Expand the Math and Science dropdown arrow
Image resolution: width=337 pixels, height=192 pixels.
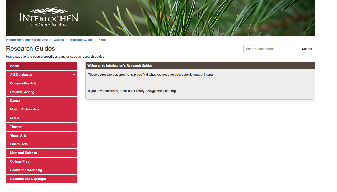74,153
